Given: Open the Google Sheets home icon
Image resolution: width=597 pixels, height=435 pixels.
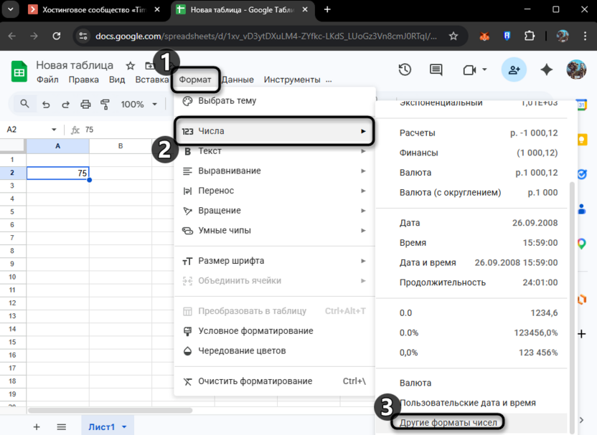Looking at the screenshot, I should click(x=19, y=72).
